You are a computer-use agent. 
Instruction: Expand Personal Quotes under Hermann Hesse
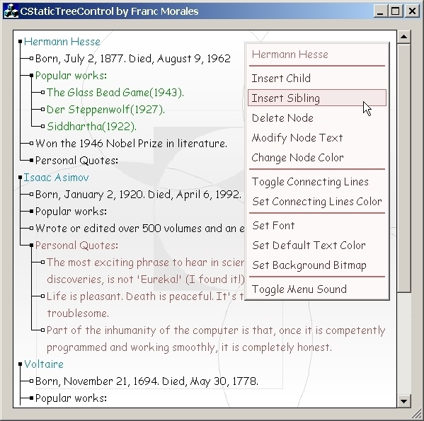click(x=31, y=160)
